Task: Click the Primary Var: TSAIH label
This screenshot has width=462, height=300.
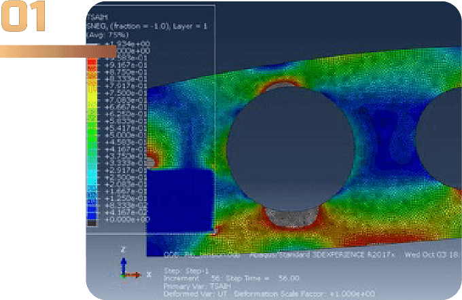Action: coord(197,285)
